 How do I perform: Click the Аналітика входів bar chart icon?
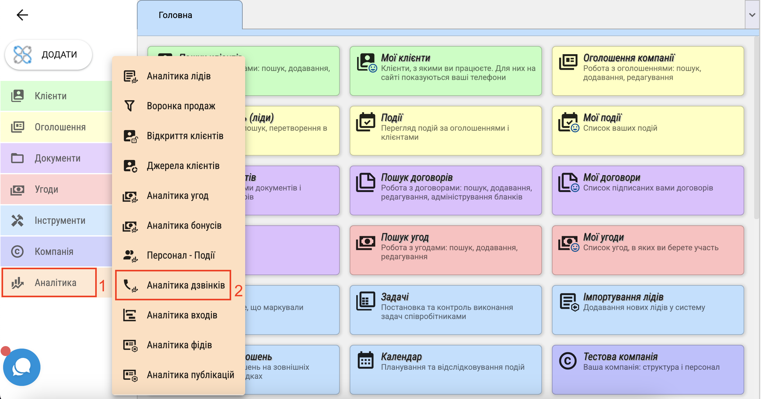coord(129,315)
